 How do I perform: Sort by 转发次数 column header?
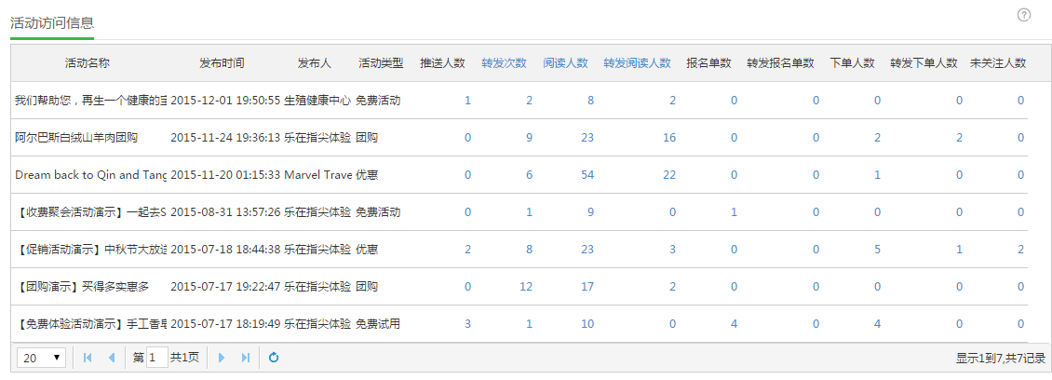(504, 63)
